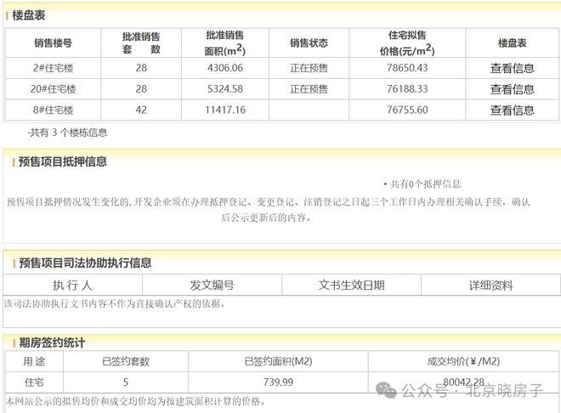Click the 已签约套数 column header
Viewport: 561px width, 413px height.
pyautogui.click(x=126, y=361)
